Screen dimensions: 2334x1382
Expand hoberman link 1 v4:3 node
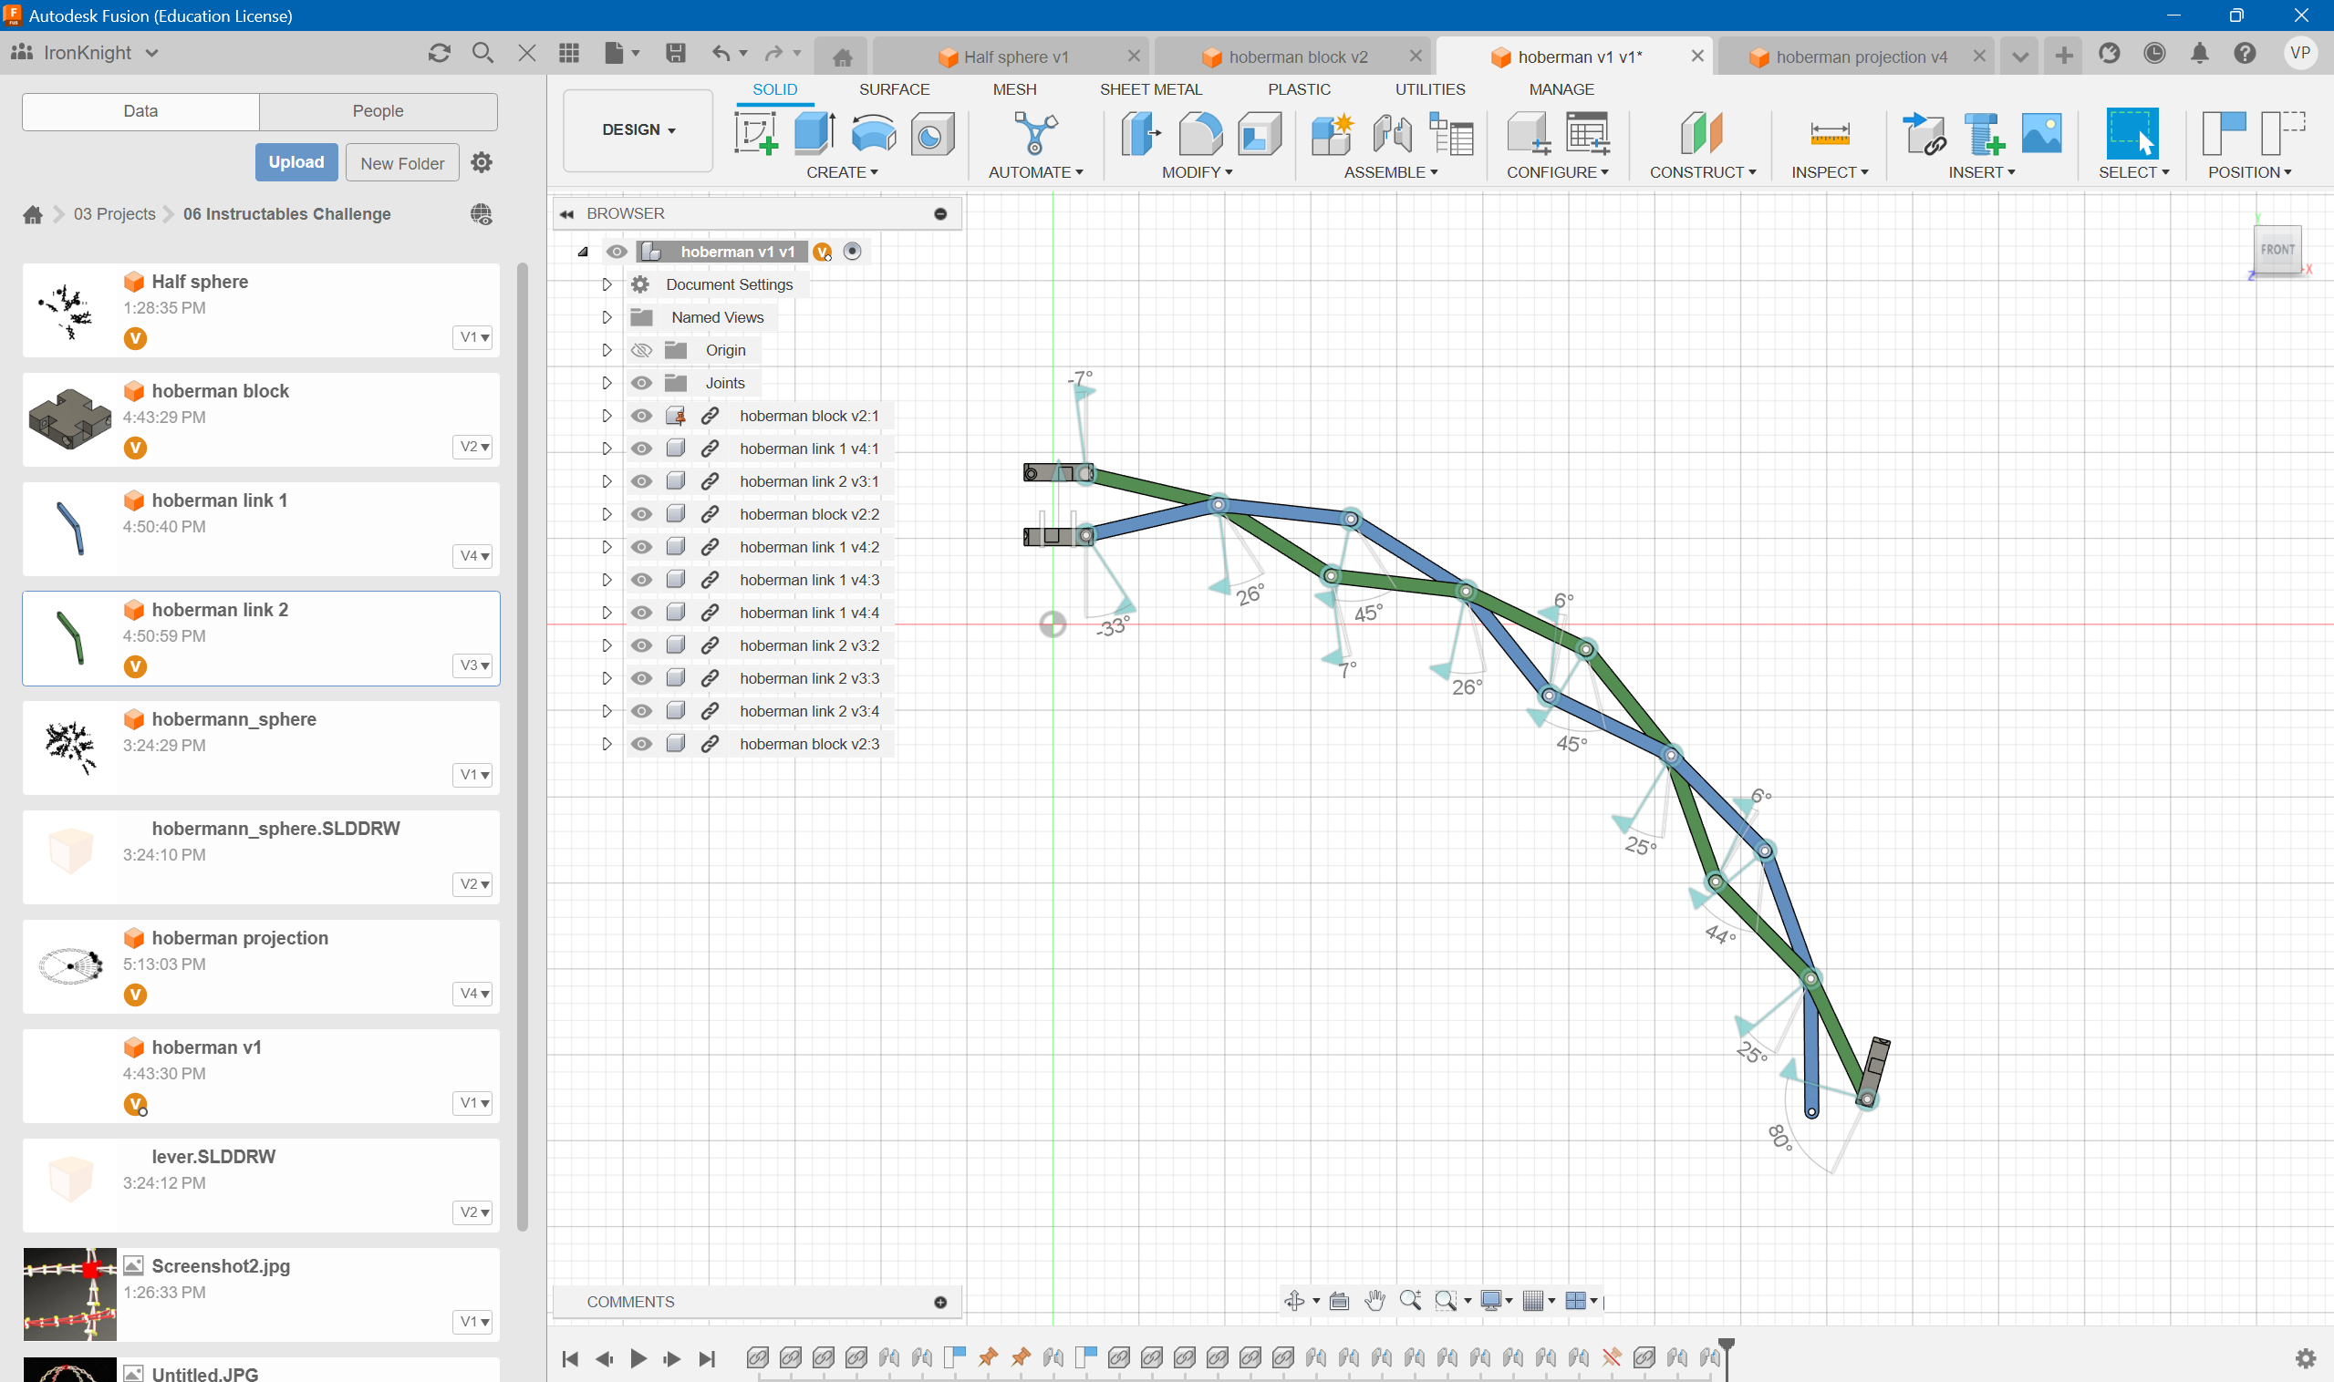[607, 579]
